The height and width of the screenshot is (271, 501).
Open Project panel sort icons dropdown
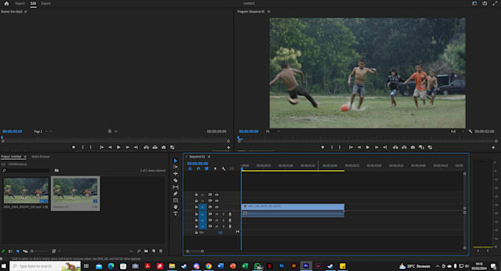click(55, 251)
